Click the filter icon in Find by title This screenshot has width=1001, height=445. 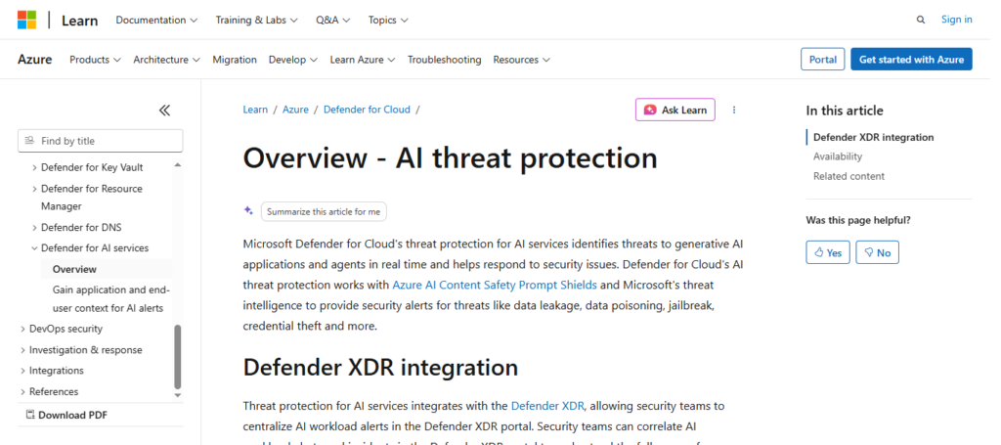click(x=29, y=141)
